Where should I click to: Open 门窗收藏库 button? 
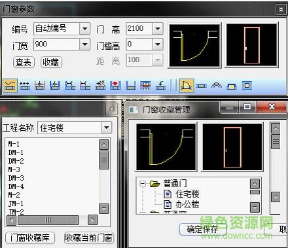tap(30, 238)
